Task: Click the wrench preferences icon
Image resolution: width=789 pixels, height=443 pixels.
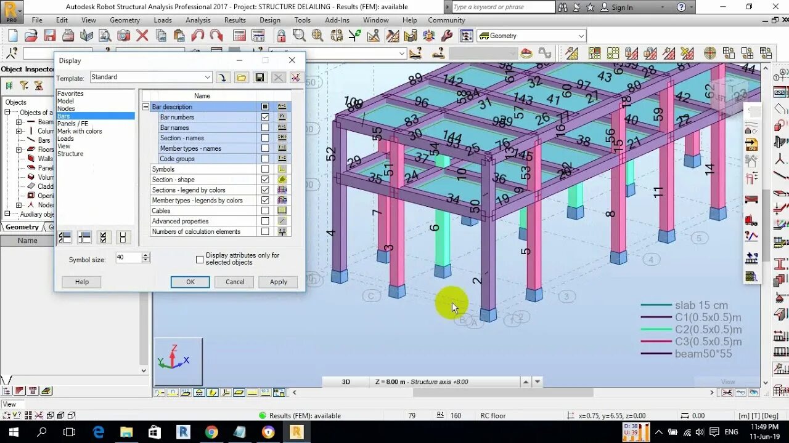Action: pos(448,35)
